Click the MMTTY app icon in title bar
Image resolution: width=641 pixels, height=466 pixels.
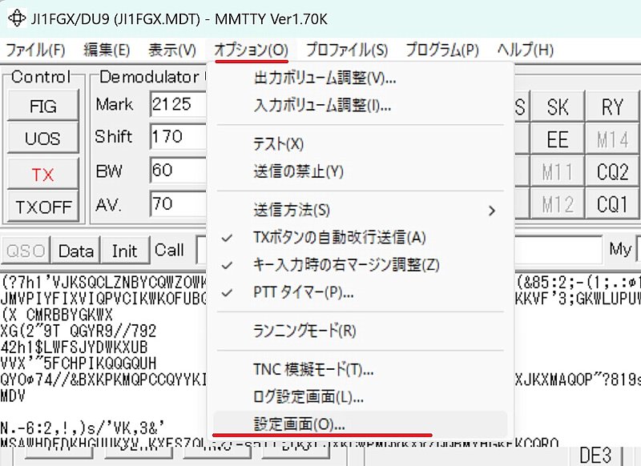tap(17, 18)
